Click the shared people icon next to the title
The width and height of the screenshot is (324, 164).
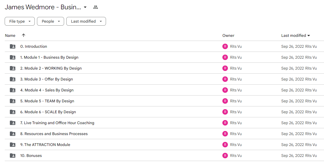click(96, 7)
